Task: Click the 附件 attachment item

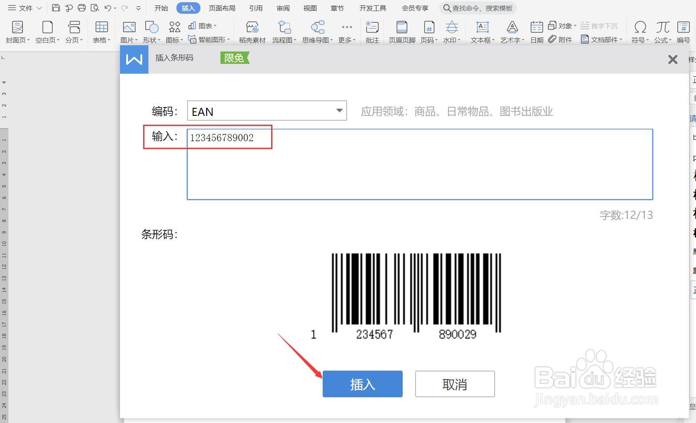Action: tap(560, 40)
